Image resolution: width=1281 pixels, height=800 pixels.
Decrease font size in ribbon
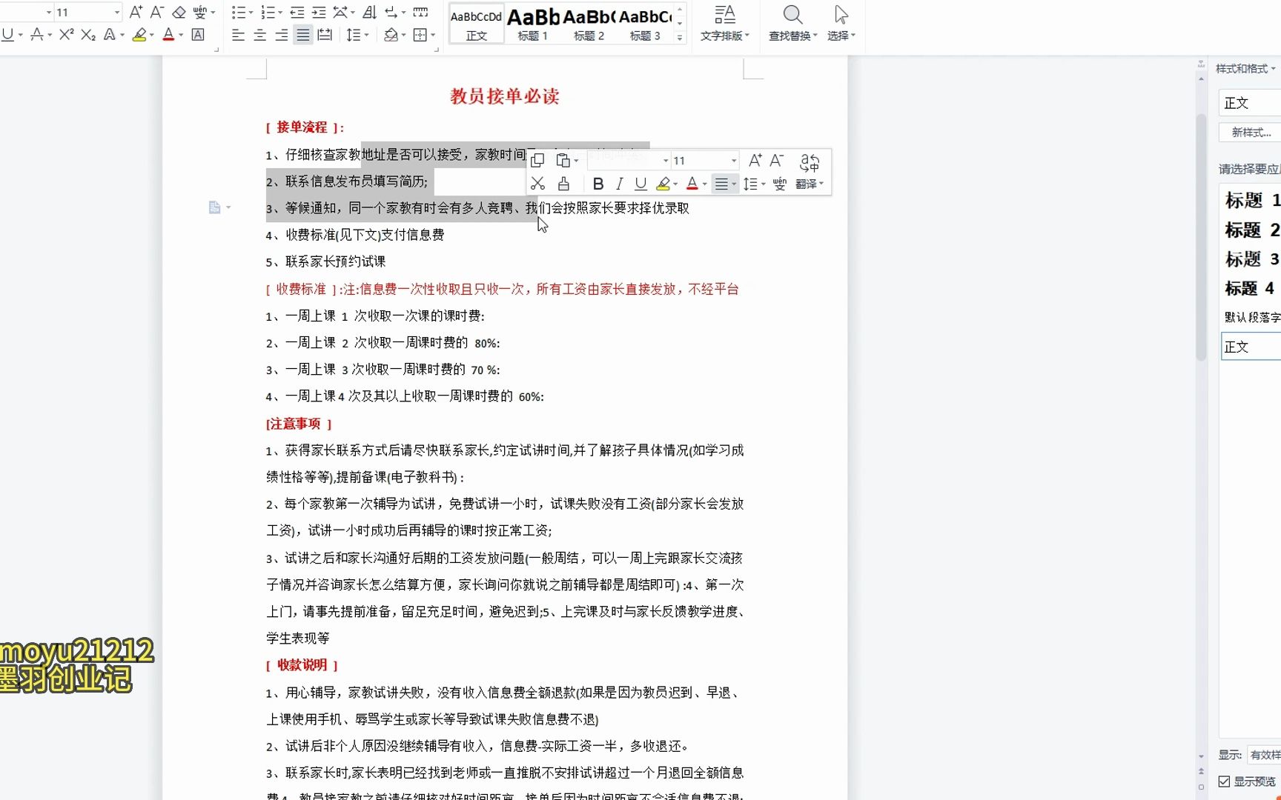click(x=156, y=13)
